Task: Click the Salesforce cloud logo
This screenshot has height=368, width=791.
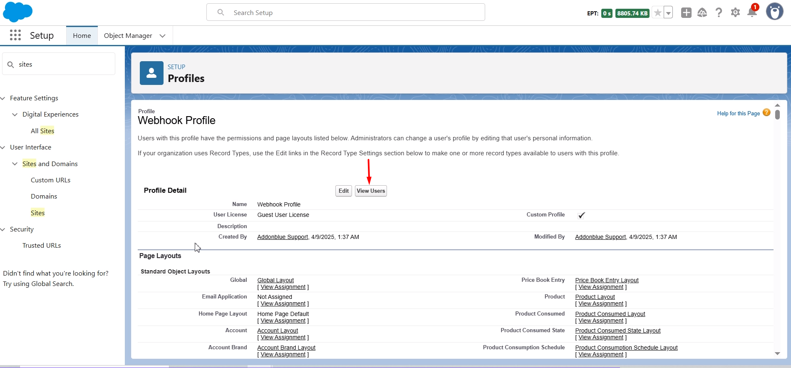Action: point(17,12)
